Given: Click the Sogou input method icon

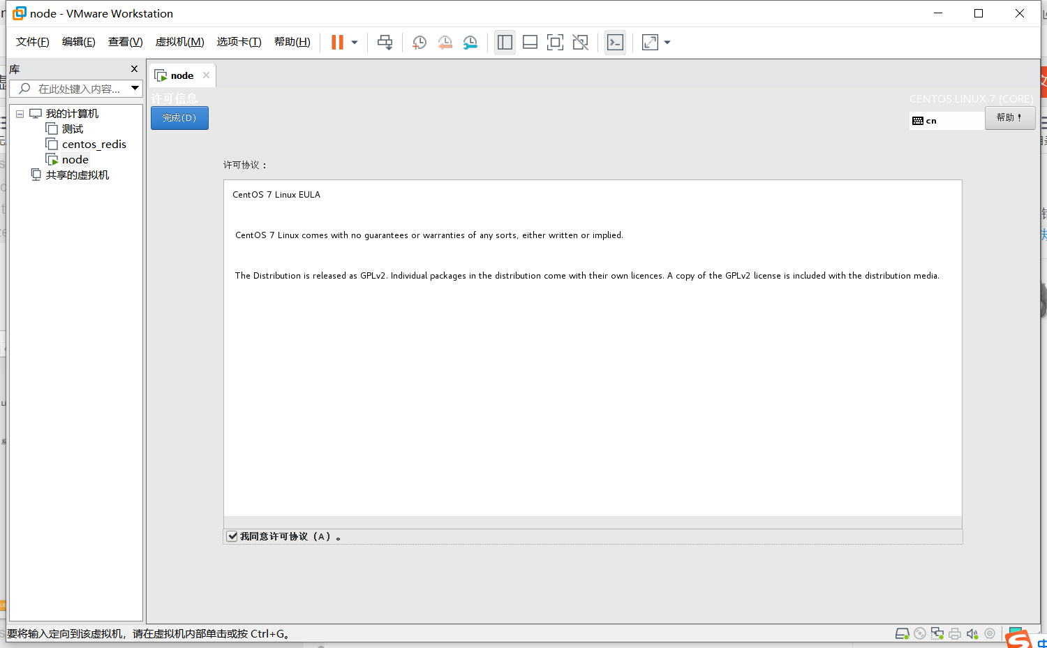Looking at the screenshot, I should point(1018,638).
